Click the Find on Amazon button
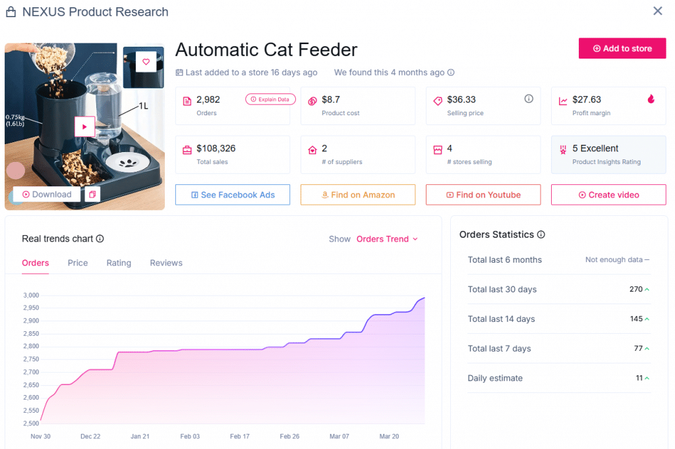The width and height of the screenshot is (675, 449). pos(357,194)
